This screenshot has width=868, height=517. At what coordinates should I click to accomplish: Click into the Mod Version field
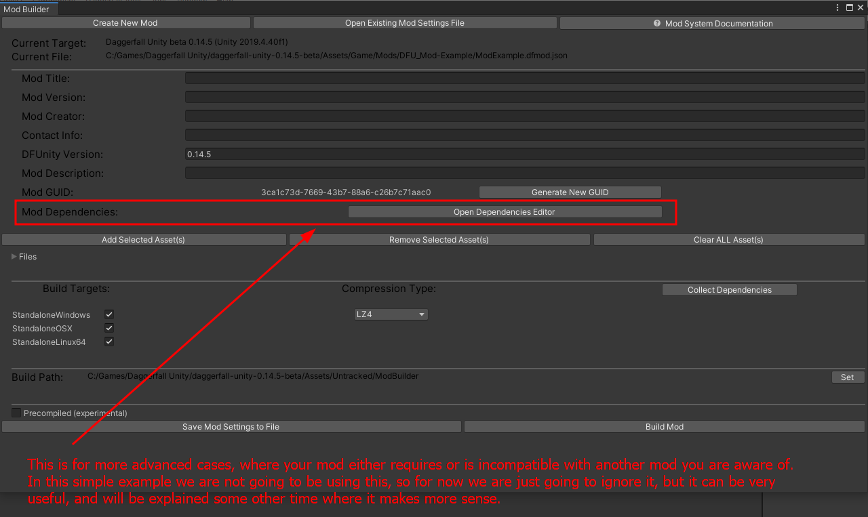pyautogui.click(x=525, y=98)
